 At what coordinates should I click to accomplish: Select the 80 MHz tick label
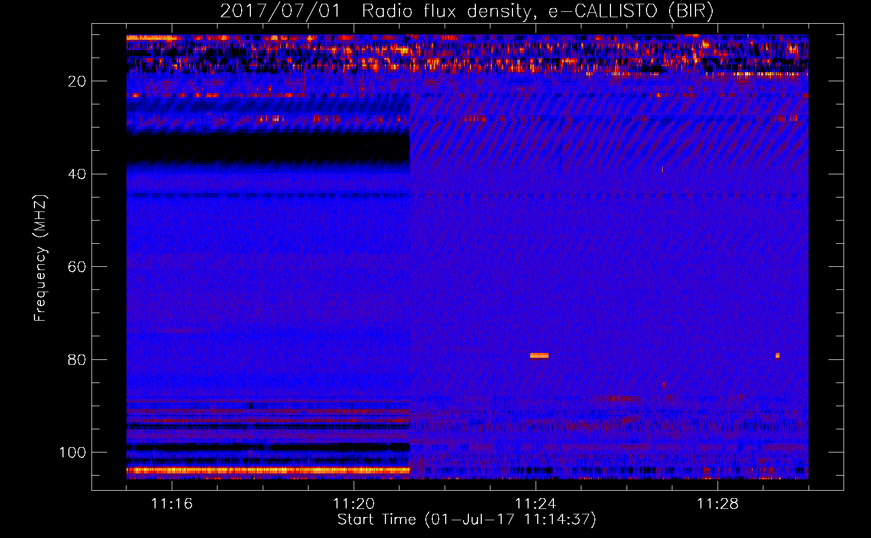click(x=77, y=360)
